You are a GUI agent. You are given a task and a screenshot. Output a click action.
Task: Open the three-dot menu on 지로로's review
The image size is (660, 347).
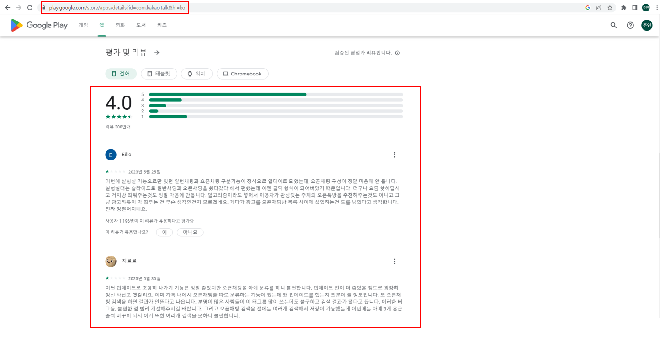[394, 261]
